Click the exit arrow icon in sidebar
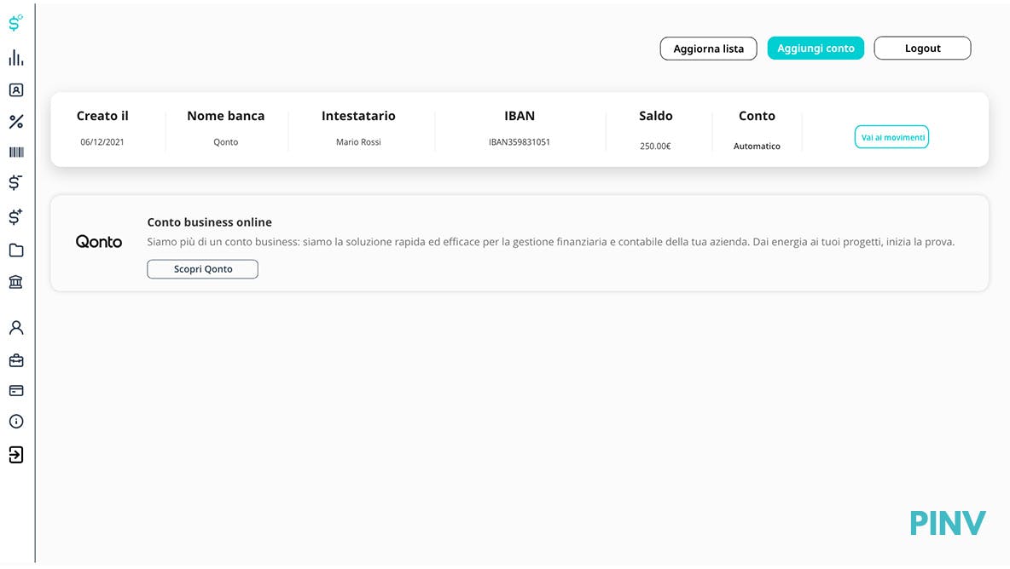The height and width of the screenshot is (569, 1010). pos(15,455)
